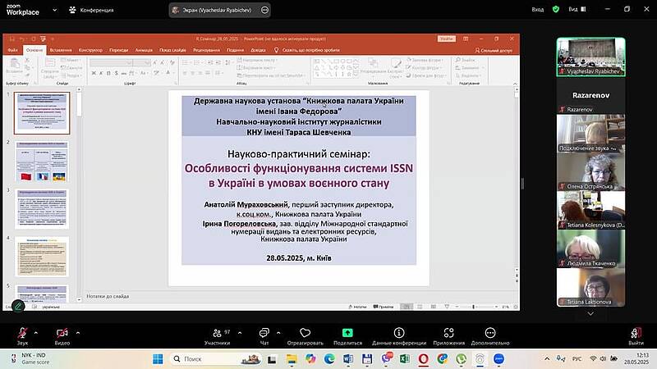657x369 pixels.
Task: Select Razarenov's participant video tile
Action: (590, 96)
